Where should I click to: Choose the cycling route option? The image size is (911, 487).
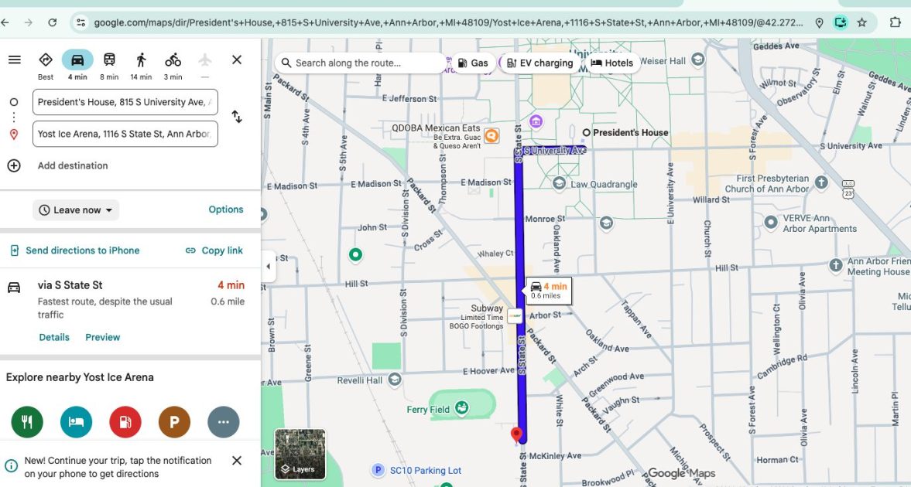click(172, 59)
